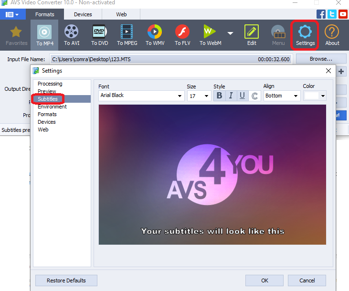Expand more formats dropdown arrow in toolbar

[230, 33]
